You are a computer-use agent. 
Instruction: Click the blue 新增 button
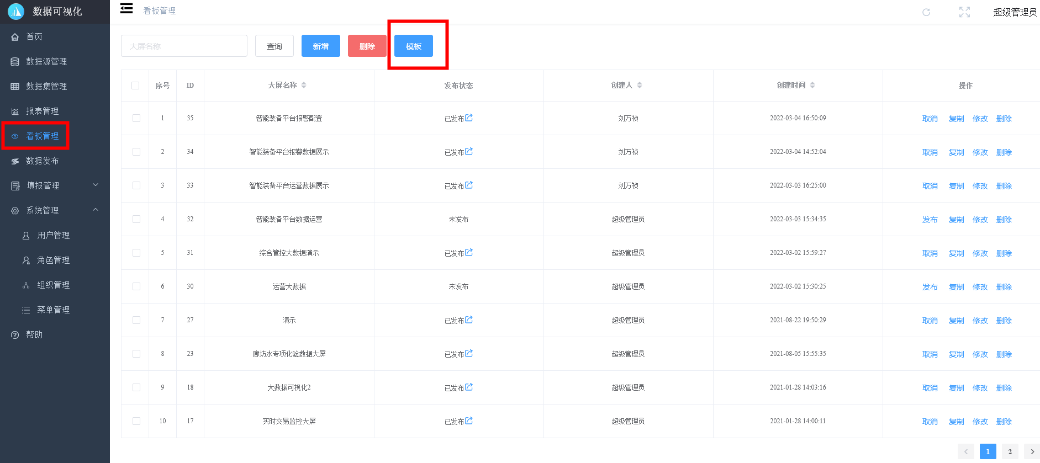point(321,46)
